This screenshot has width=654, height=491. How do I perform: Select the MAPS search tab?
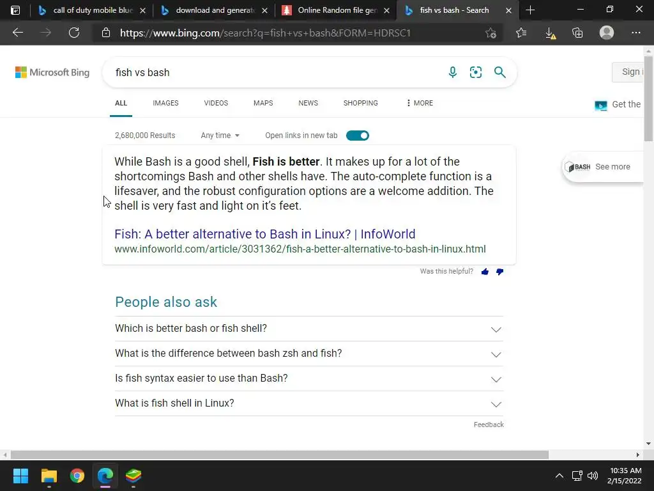tap(263, 103)
